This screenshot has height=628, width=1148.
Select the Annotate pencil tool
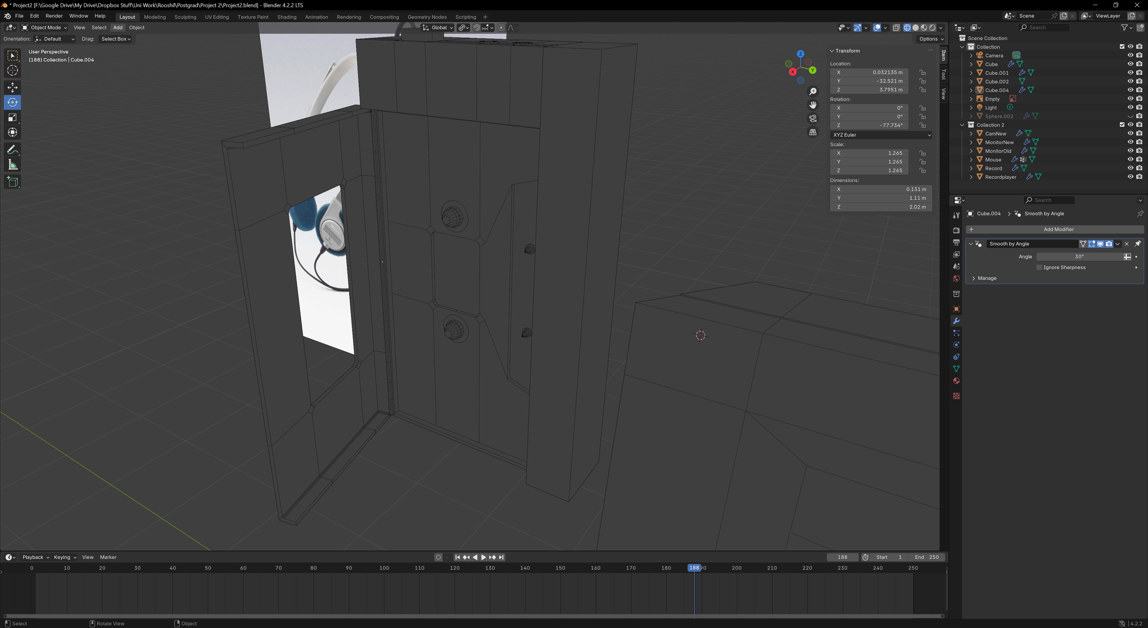click(12, 150)
